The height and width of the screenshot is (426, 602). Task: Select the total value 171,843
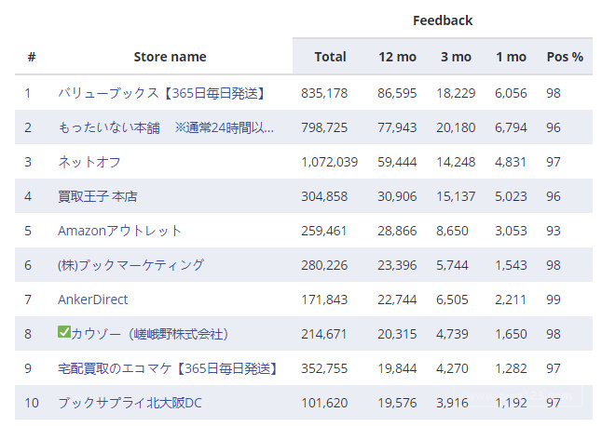324,300
